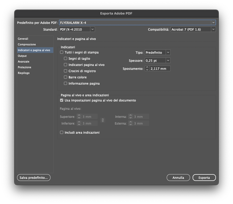Enable Crocini di registro checkbox

pyautogui.click(x=65, y=71)
